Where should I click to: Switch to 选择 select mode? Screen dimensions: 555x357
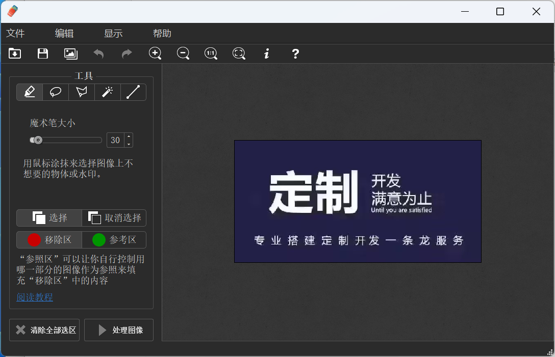pos(49,218)
